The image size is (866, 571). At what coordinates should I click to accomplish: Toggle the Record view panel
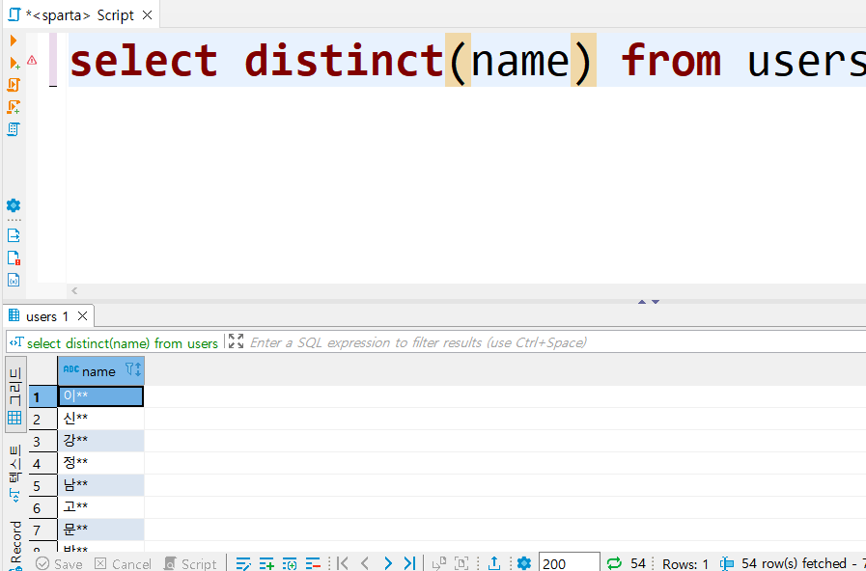15,543
